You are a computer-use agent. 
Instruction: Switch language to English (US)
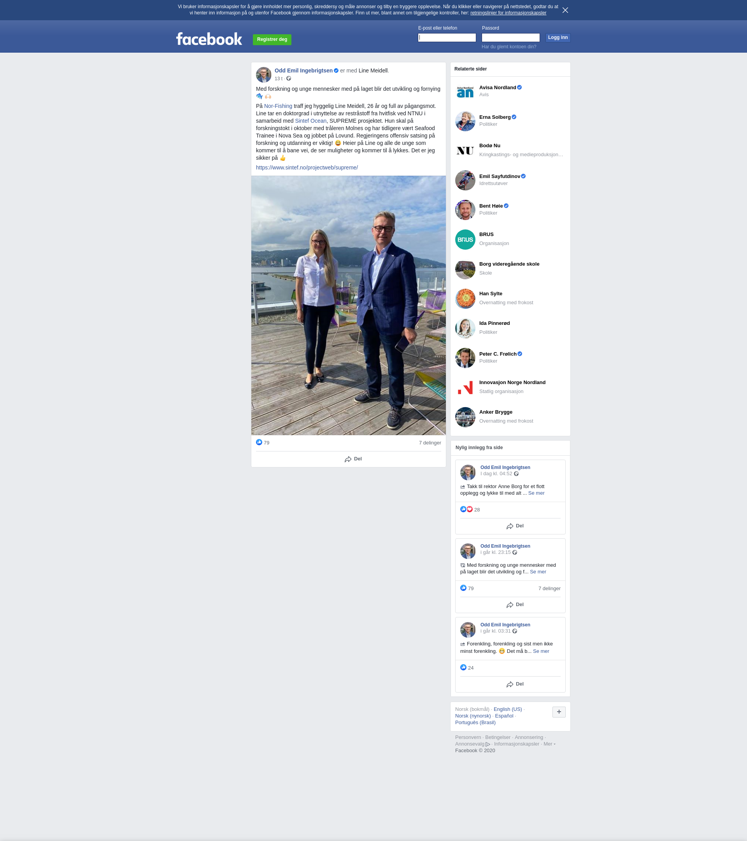[507, 709]
